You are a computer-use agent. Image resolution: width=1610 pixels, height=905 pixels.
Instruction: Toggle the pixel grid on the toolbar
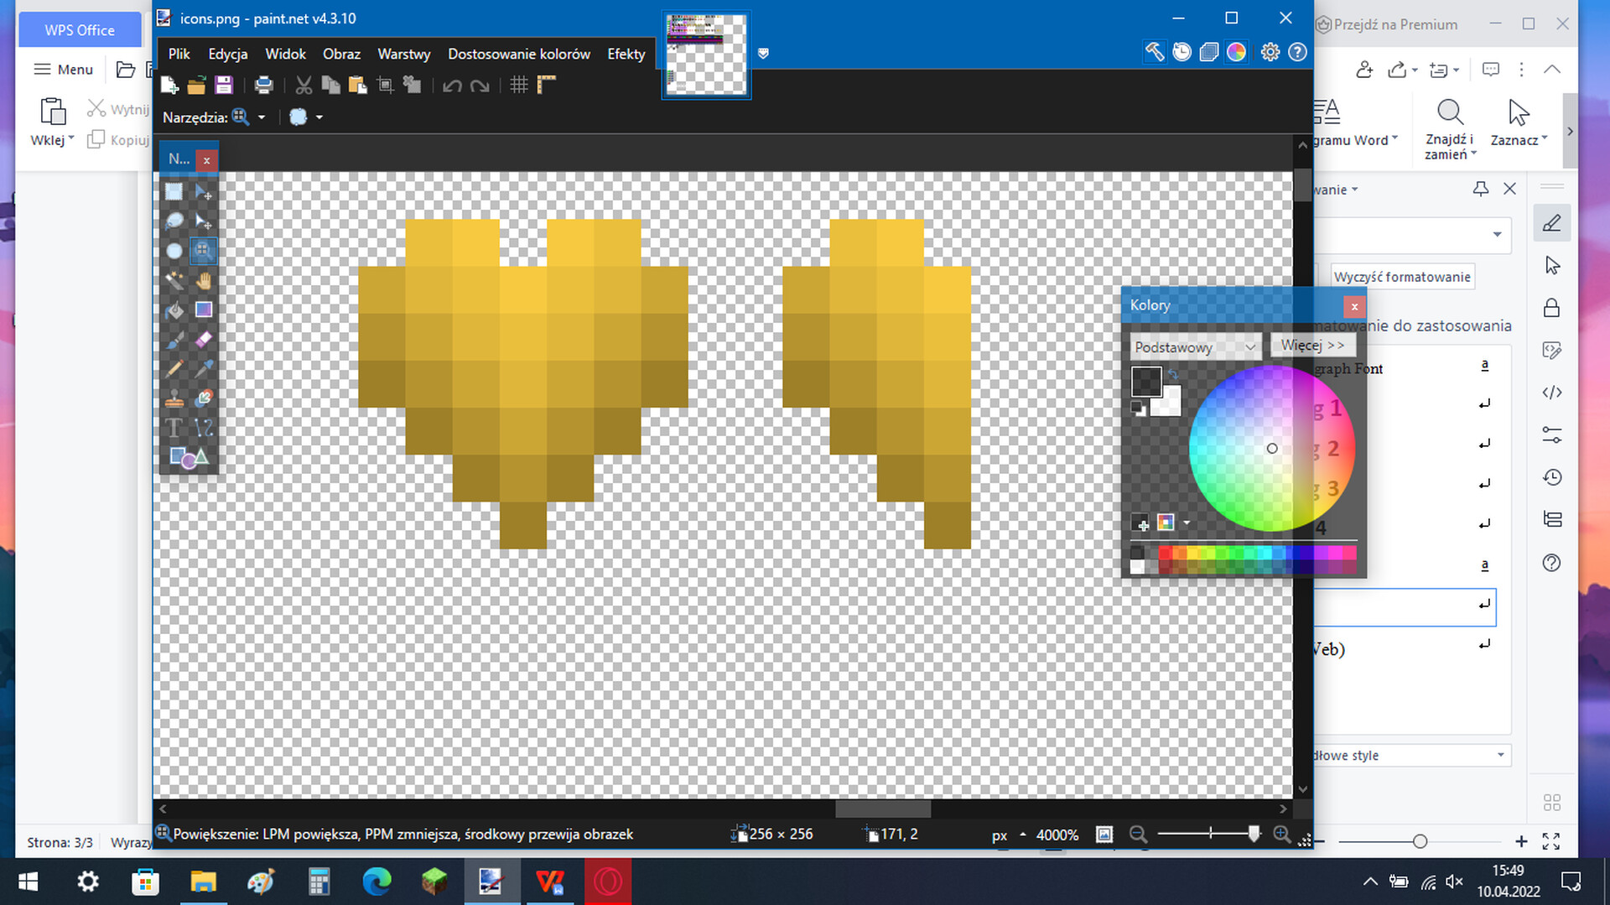point(518,85)
